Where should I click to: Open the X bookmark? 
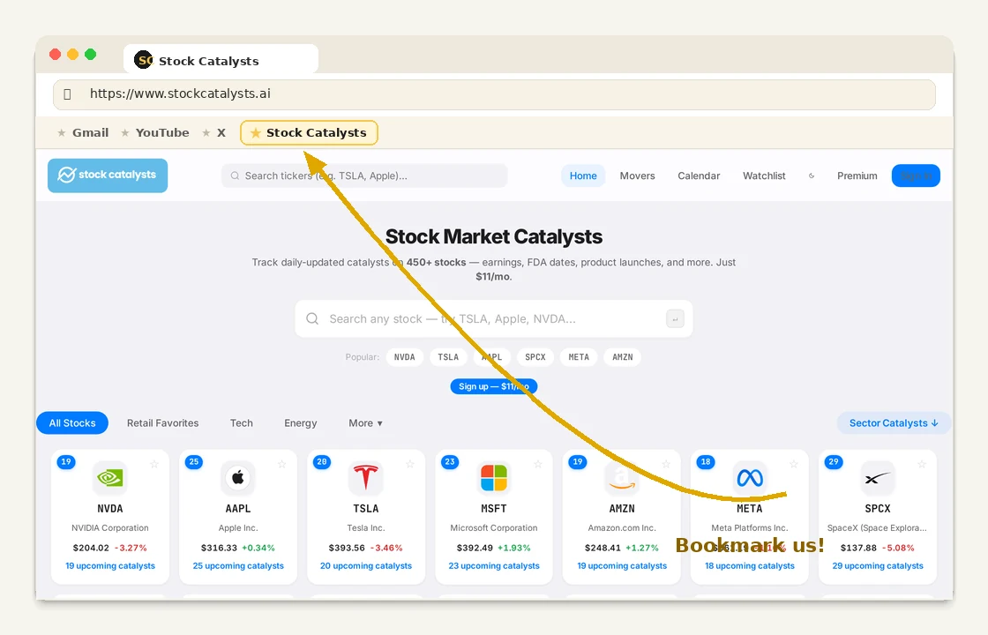click(214, 133)
